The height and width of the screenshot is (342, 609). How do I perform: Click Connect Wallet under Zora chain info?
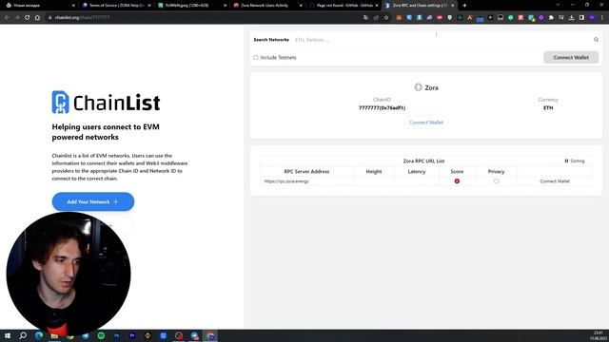point(426,123)
